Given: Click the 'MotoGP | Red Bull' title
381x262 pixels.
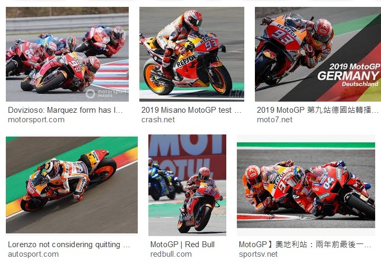Looking at the screenshot, I should coord(182,245).
